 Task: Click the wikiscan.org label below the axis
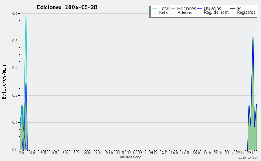click(x=130, y=157)
